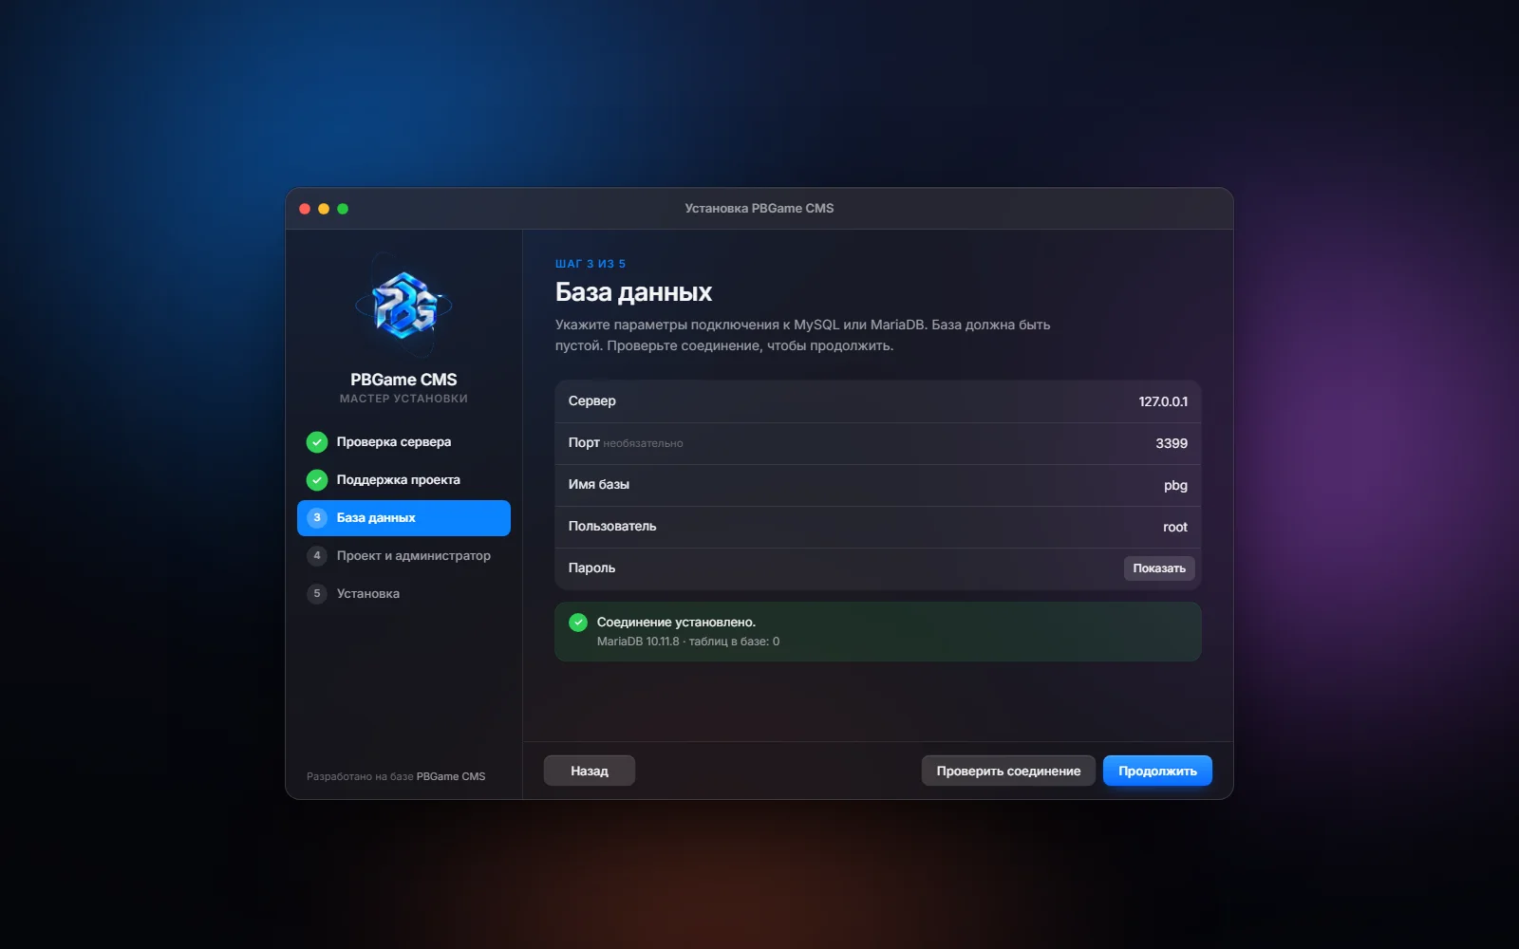
Task: Click the Продолжить button
Action: click(1157, 771)
